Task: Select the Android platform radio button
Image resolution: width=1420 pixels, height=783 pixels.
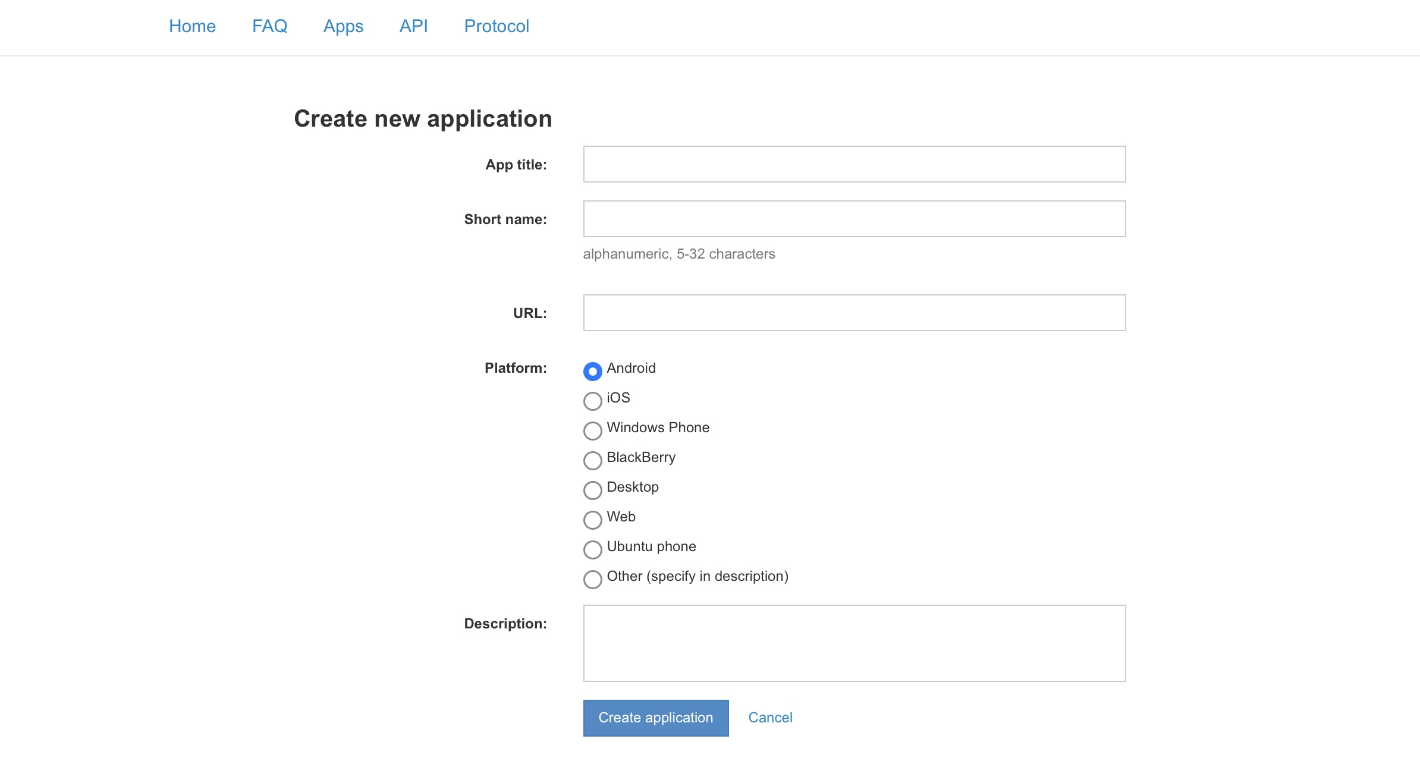Action: tap(592, 371)
